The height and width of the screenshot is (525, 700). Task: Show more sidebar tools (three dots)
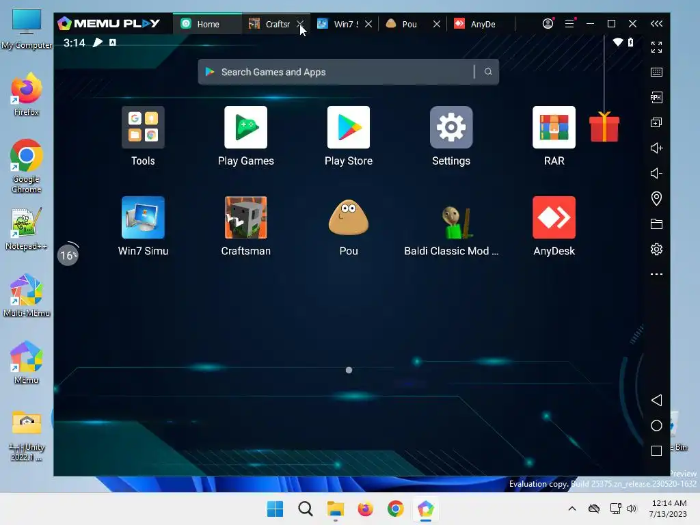656,274
